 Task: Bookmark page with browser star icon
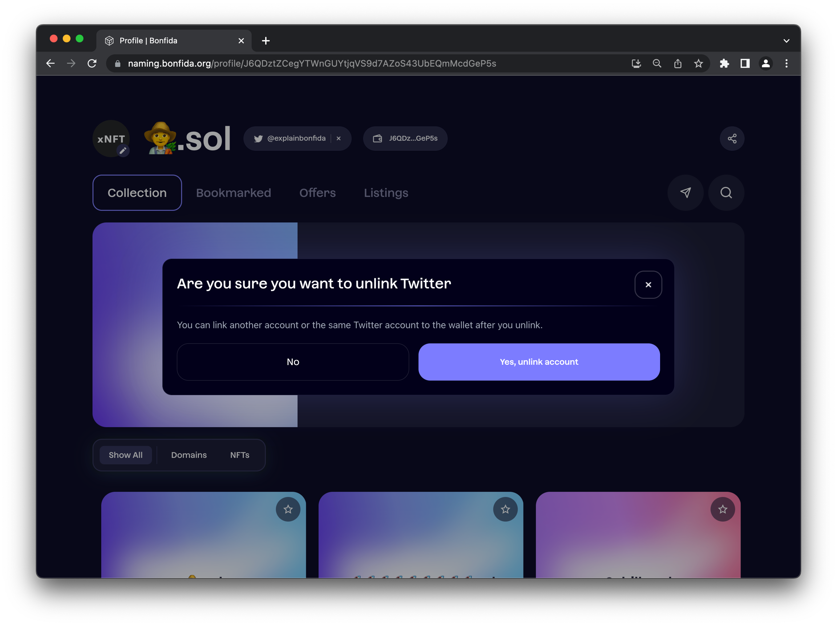[x=699, y=64]
